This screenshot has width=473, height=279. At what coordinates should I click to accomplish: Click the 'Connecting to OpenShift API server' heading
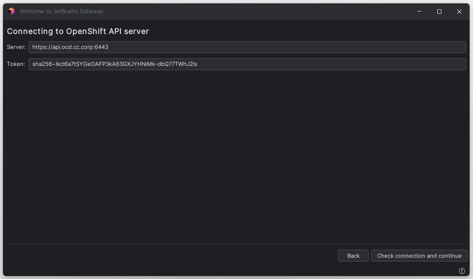tap(78, 31)
